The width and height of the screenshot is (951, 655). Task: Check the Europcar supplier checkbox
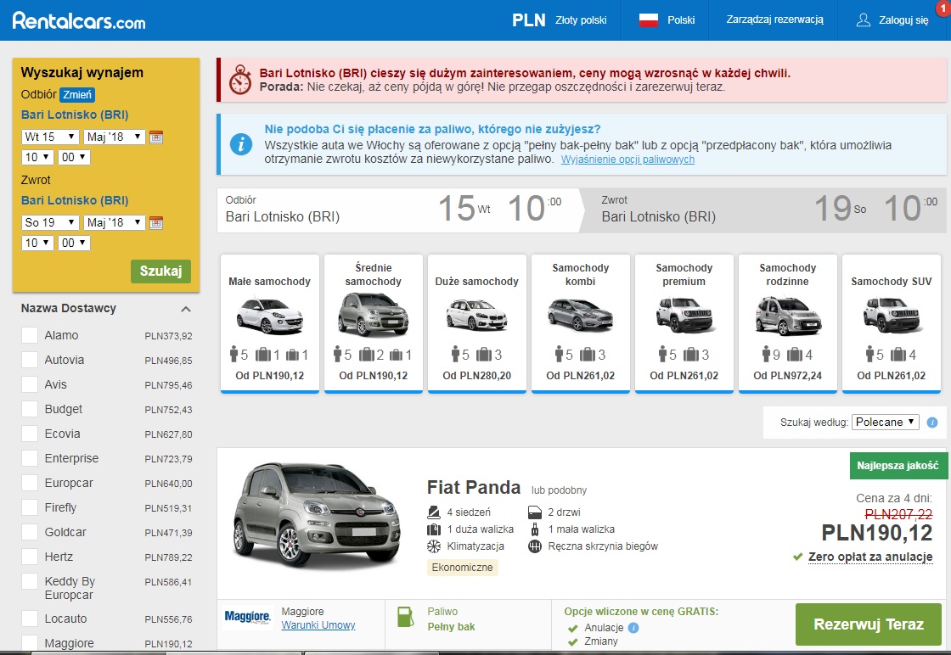click(30, 483)
